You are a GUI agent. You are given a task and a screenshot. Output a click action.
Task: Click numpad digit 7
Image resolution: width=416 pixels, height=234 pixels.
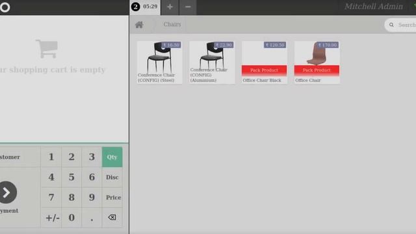tap(51, 198)
